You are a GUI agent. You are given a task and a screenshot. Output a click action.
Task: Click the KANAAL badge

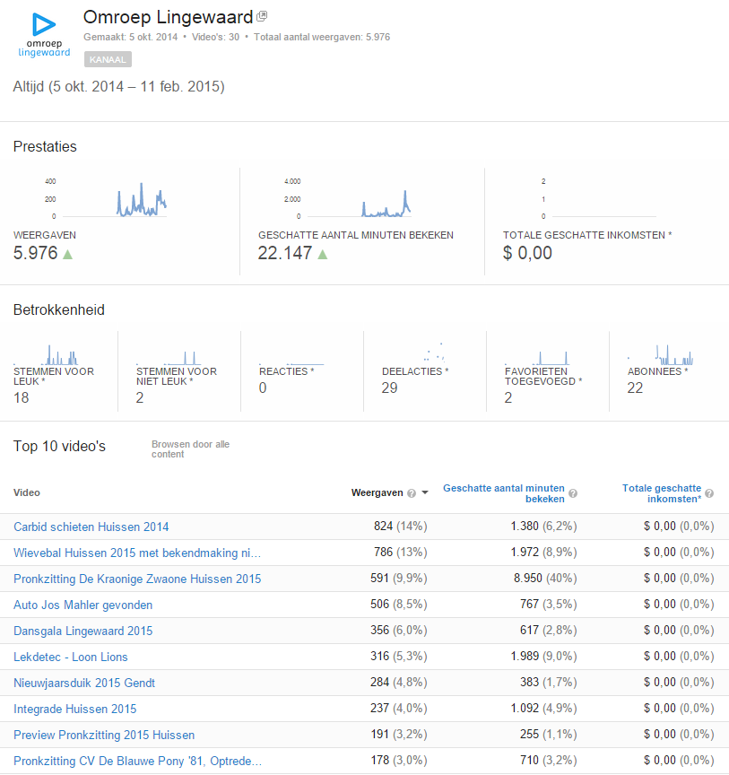(x=108, y=59)
